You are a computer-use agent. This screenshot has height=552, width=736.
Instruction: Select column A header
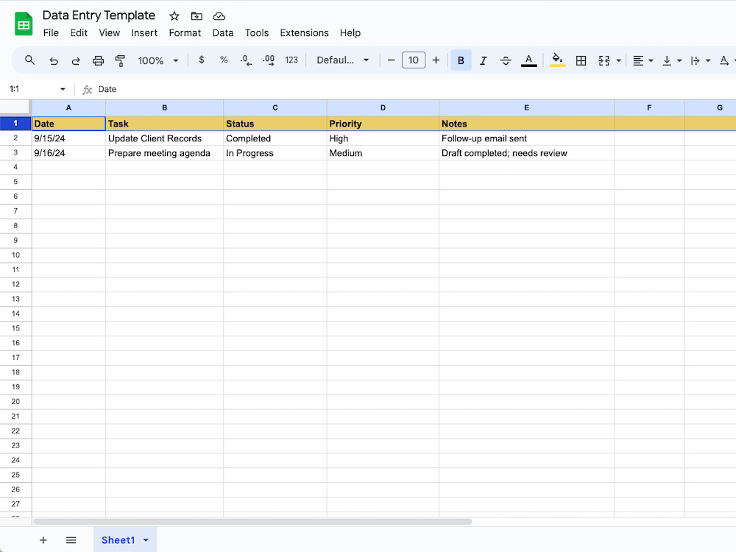coord(68,107)
